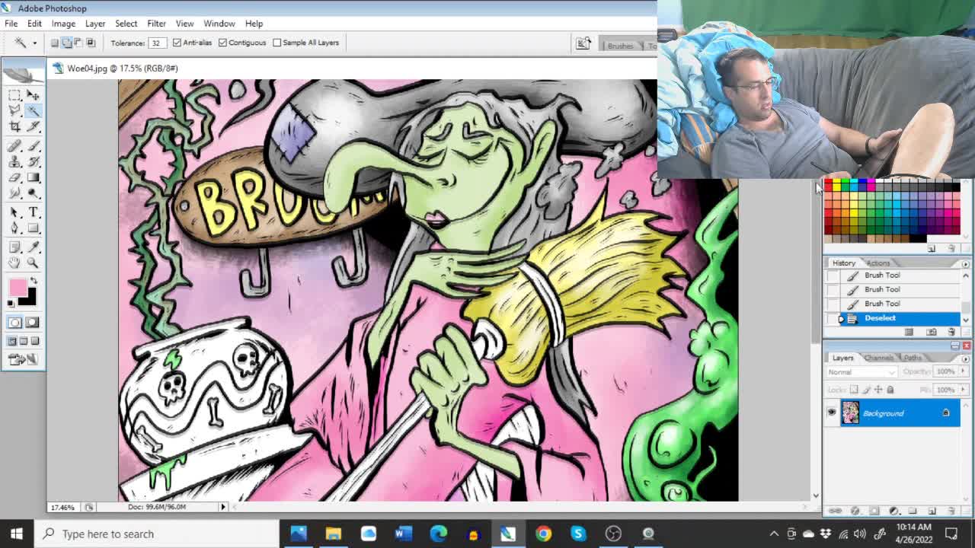Open the Image menu
Image resolution: width=975 pixels, height=548 pixels.
tap(63, 24)
